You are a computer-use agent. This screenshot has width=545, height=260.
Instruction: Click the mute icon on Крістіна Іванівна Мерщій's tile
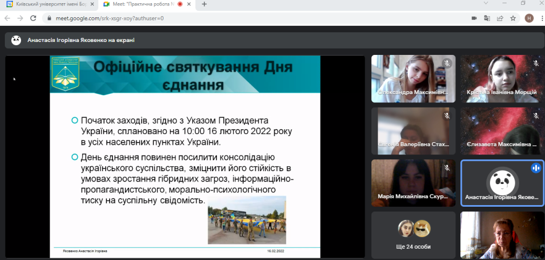[536, 63]
